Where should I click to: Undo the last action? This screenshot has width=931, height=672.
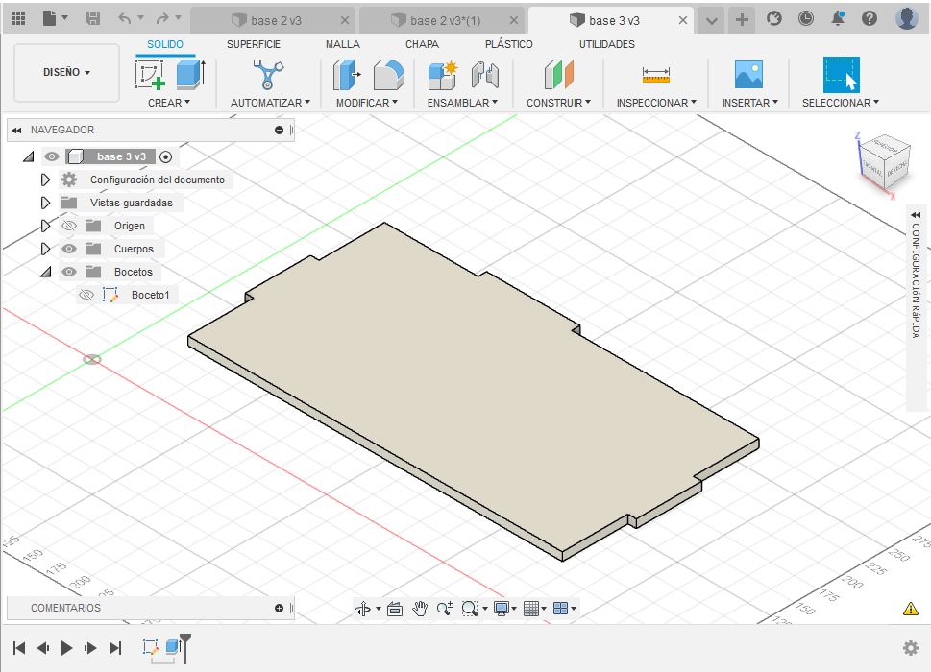click(124, 19)
